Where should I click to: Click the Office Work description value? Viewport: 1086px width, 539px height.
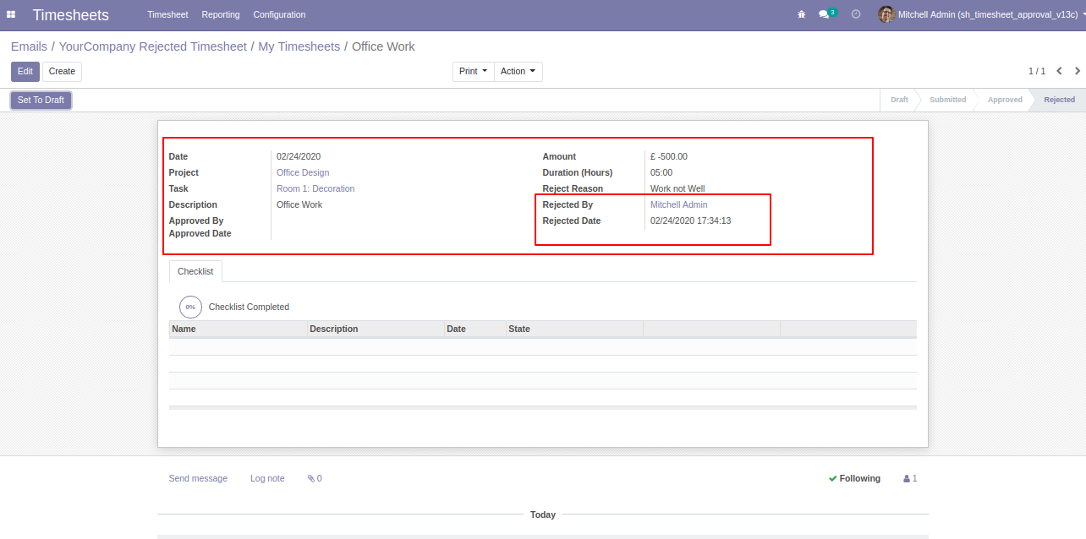click(x=299, y=204)
